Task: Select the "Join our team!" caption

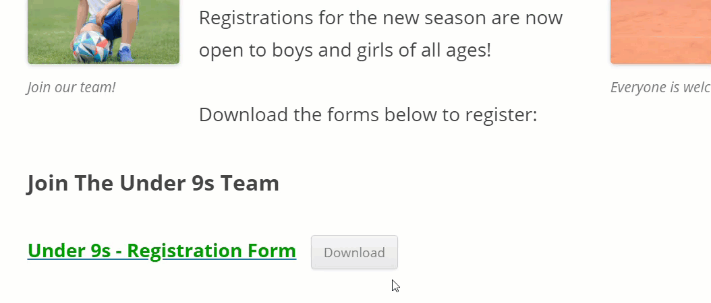Action: pyautogui.click(x=72, y=87)
